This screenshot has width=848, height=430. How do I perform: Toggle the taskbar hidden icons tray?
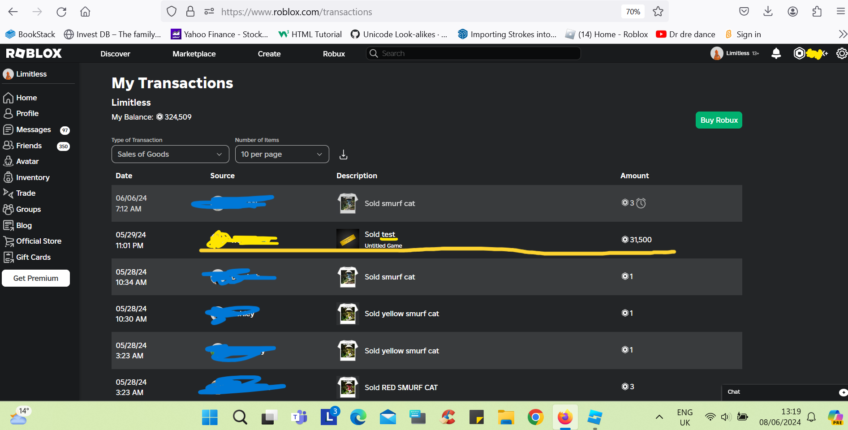coord(659,417)
